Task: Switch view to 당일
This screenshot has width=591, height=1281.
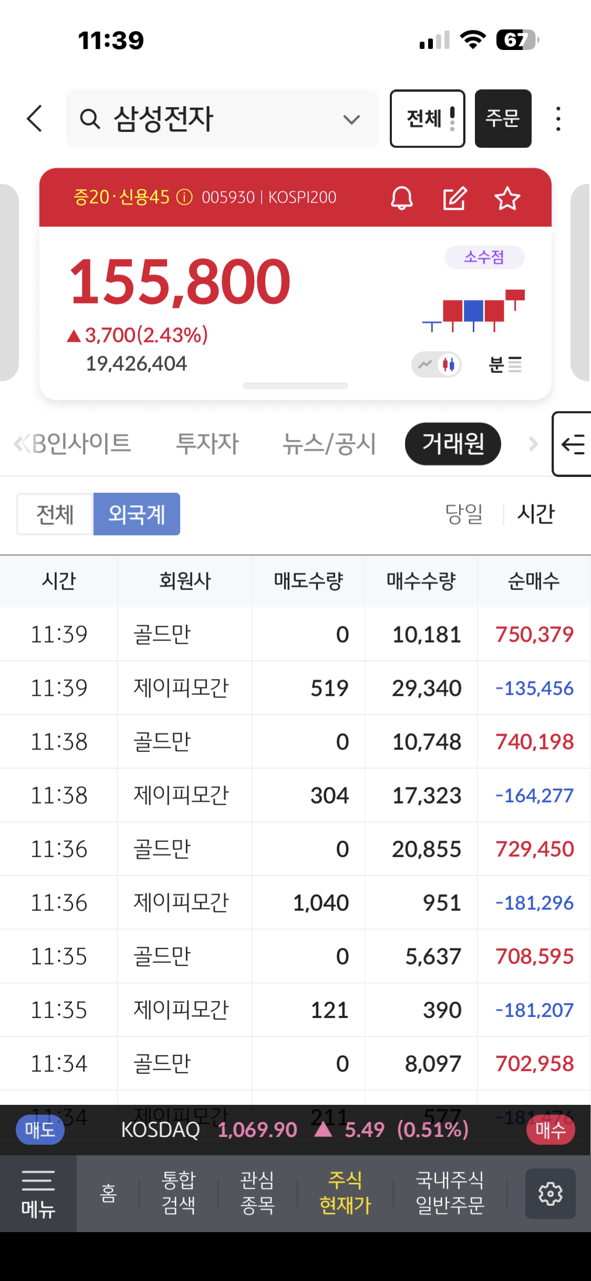Action: point(463,514)
